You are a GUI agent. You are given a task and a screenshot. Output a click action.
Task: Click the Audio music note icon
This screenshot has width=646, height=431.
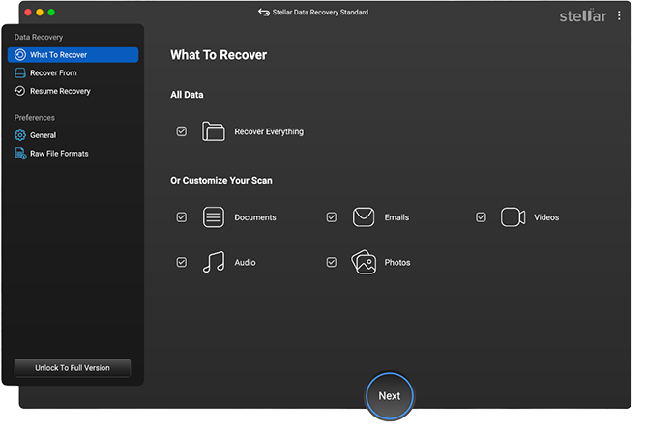pyautogui.click(x=214, y=262)
